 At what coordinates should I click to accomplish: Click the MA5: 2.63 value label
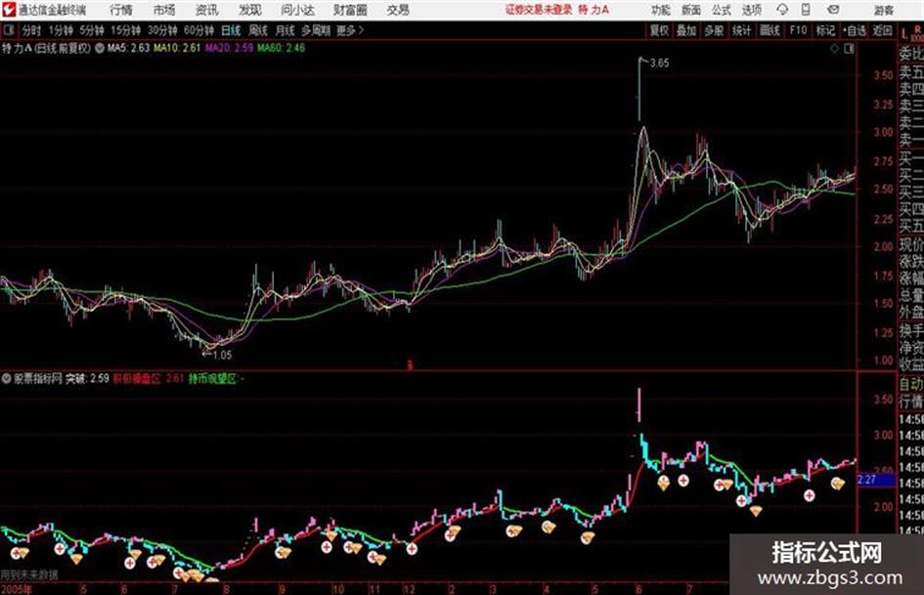[128, 48]
